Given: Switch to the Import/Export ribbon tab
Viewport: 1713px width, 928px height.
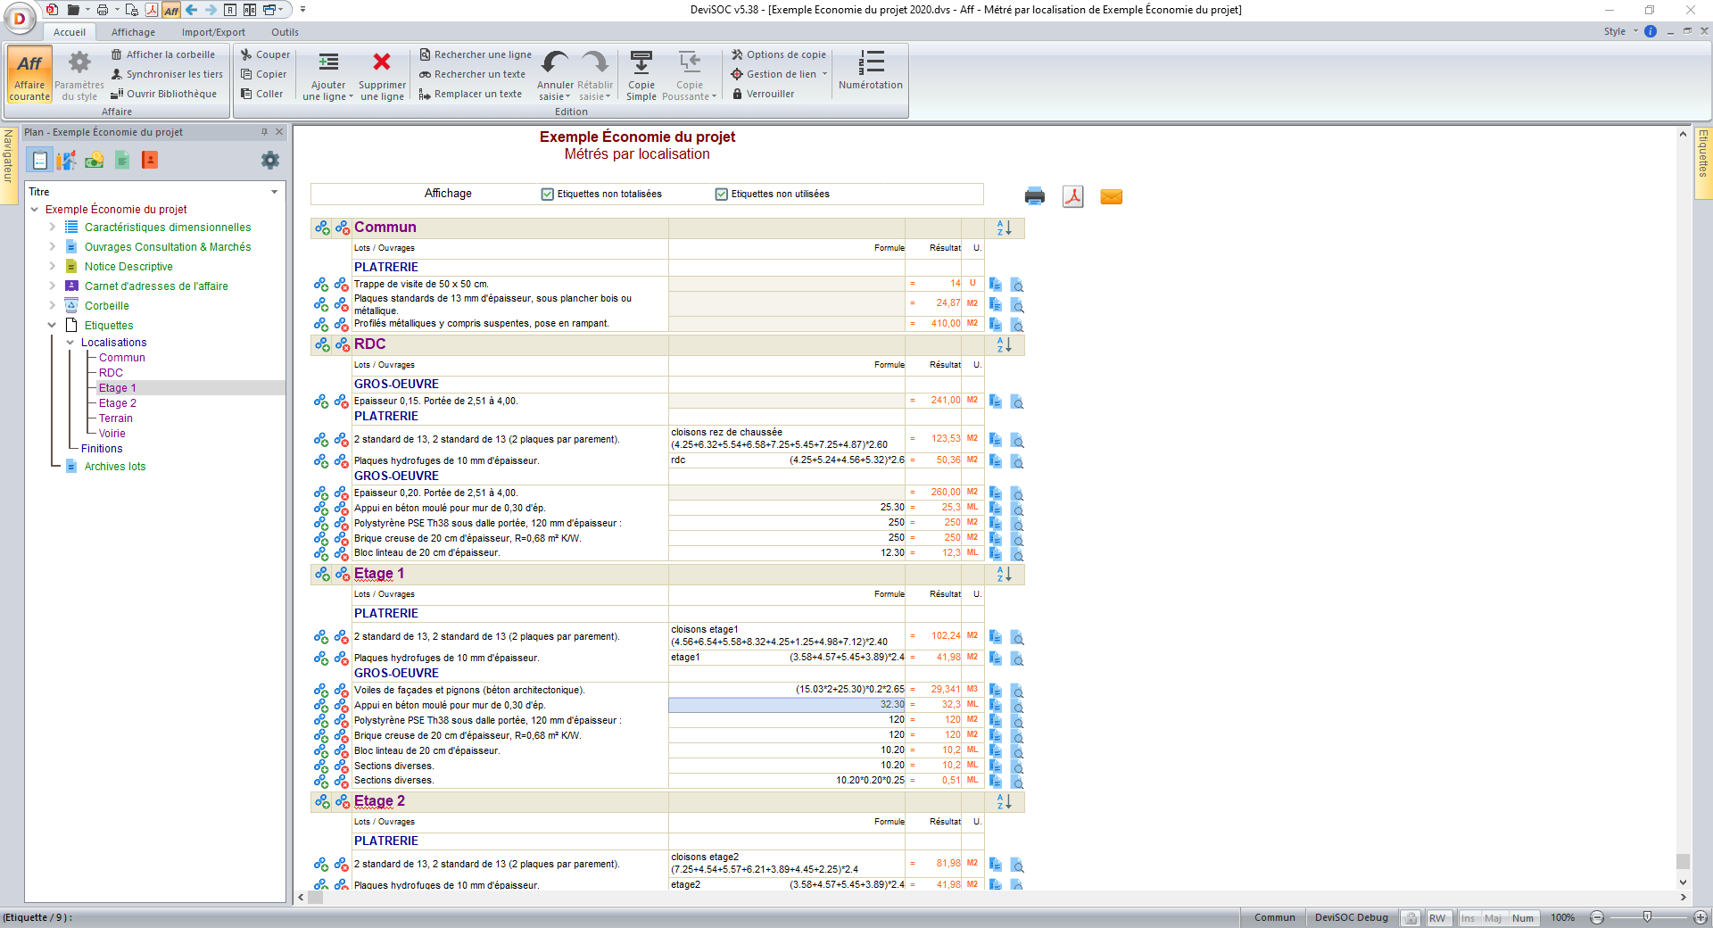Looking at the screenshot, I should pyautogui.click(x=213, y=32).
